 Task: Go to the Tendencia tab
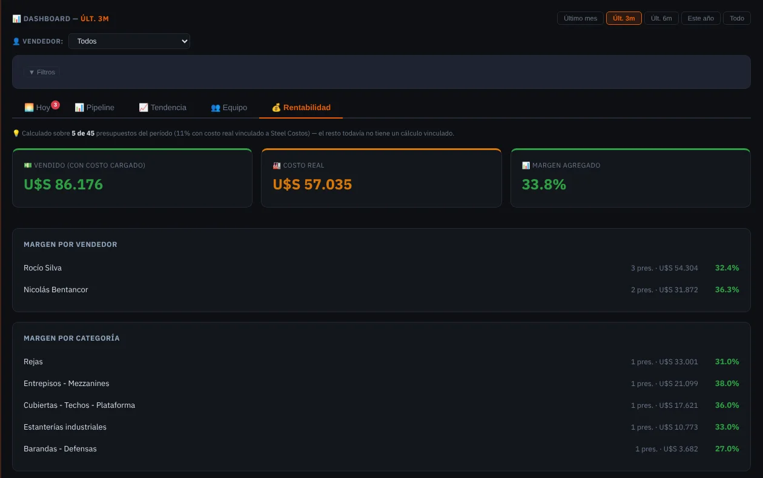[x=162, y=107]
